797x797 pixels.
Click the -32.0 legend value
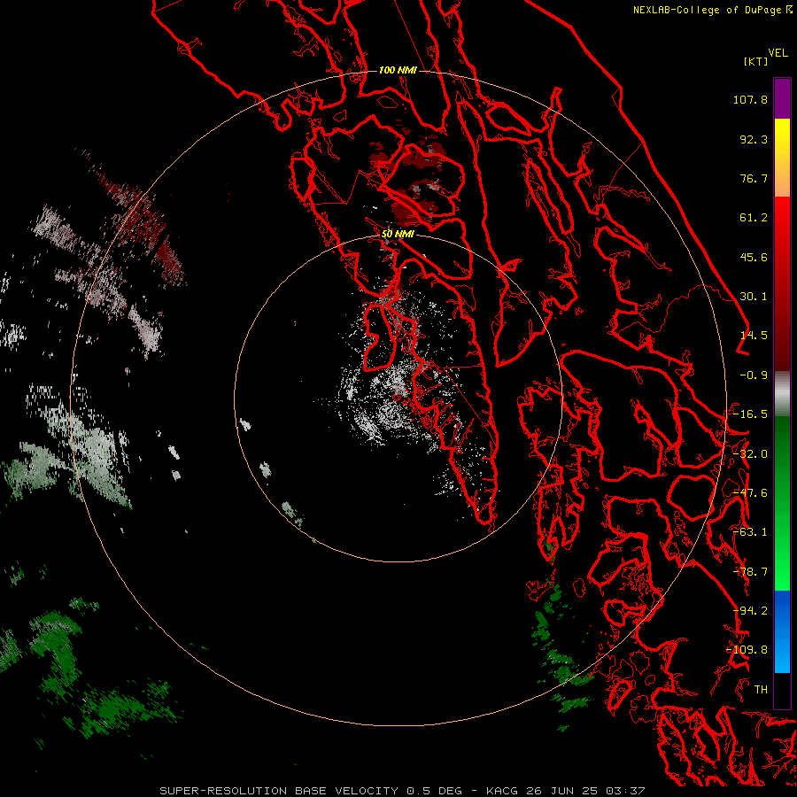[750, 454]
